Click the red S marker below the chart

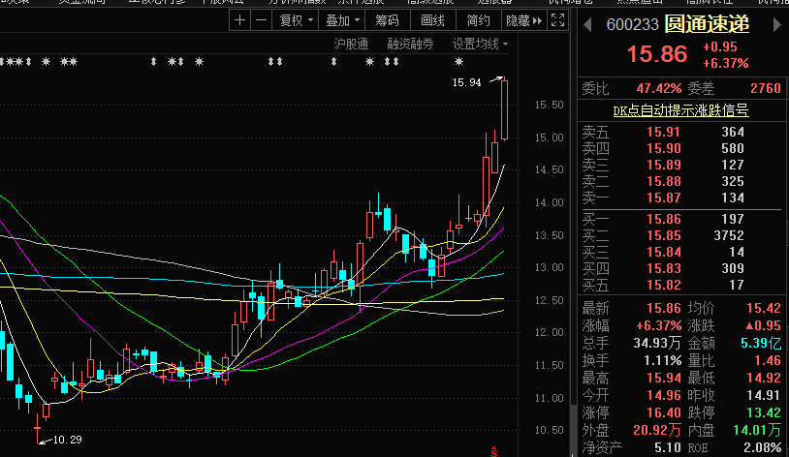coord(494,451)
